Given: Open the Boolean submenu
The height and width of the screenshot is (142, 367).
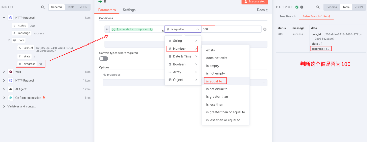Looking at the screenshot, I should [183, 64].
